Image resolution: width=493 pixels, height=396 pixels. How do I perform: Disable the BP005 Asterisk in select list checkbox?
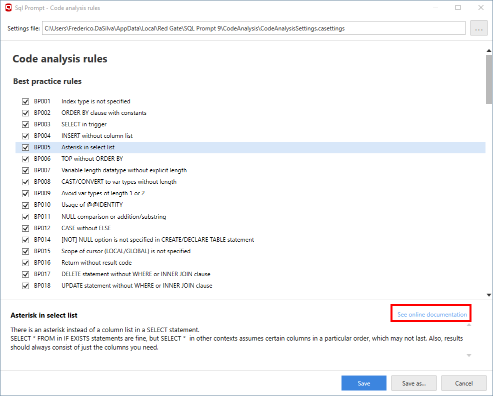point(25,147)
